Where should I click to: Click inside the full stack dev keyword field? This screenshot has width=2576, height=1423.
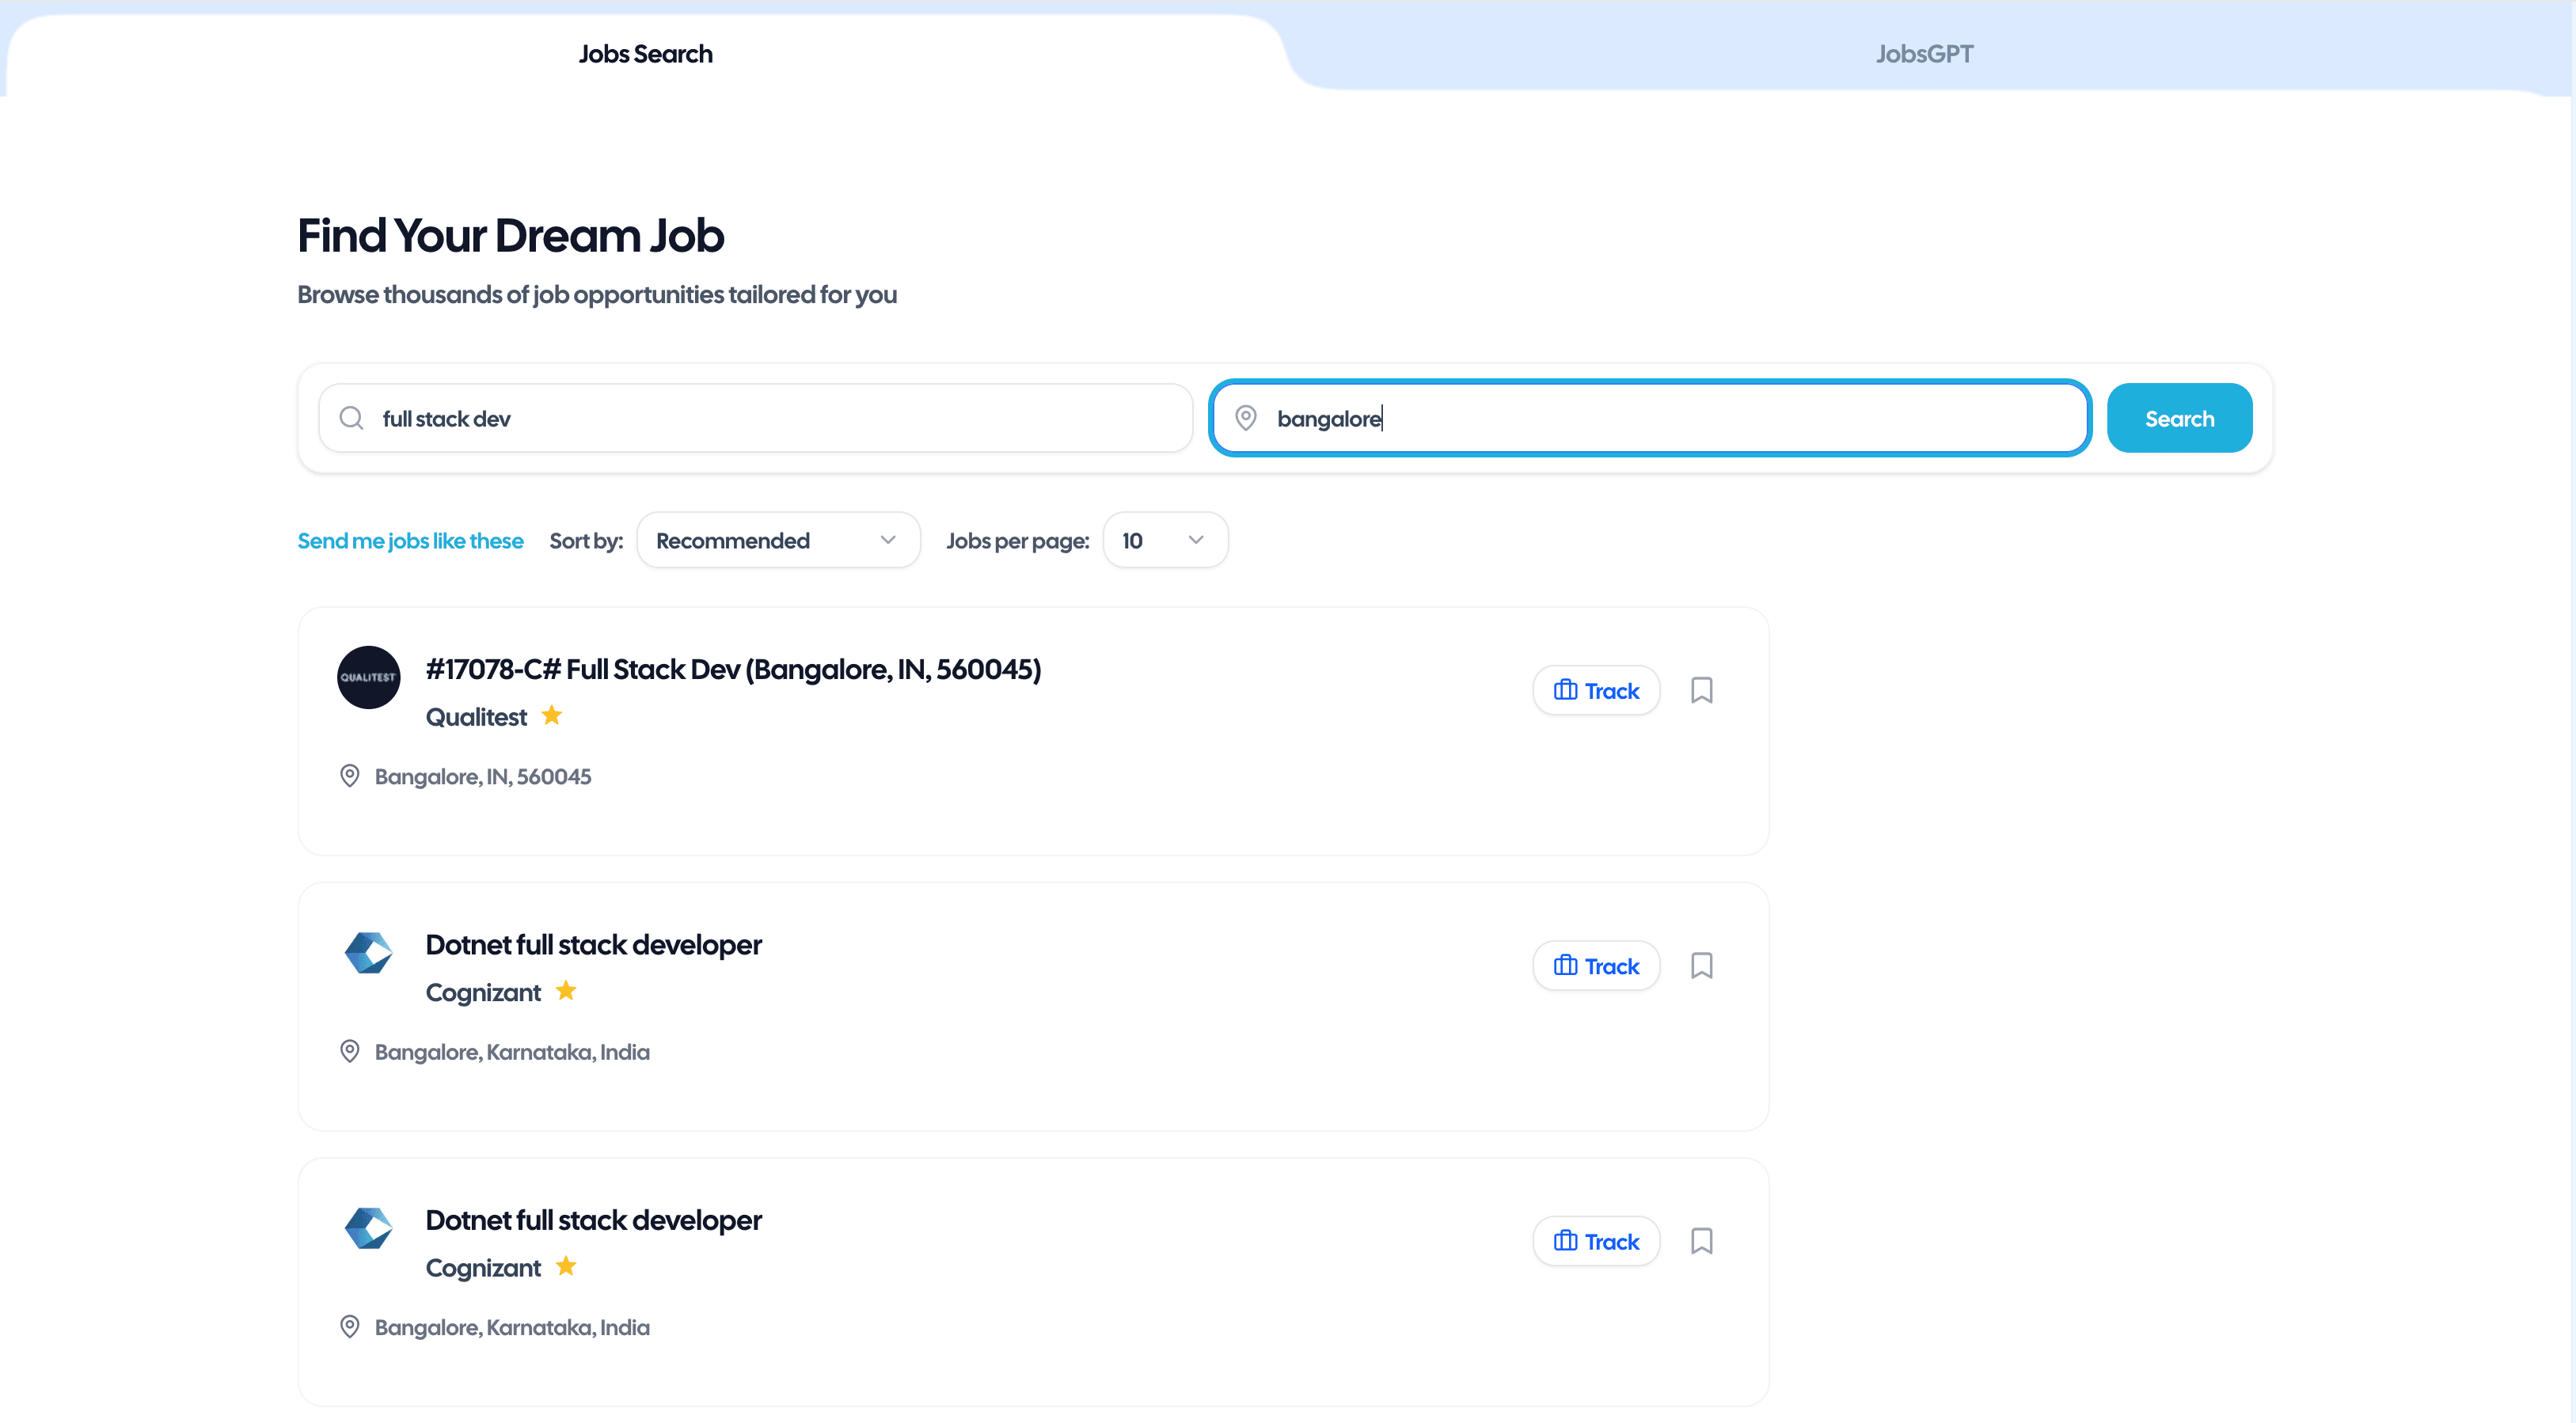(x=750, y=418)
